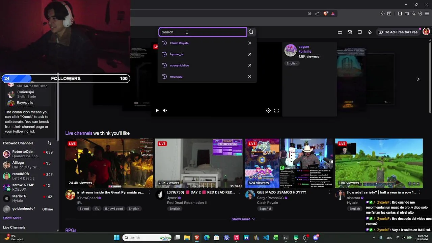Open sinatraa Hytale stream thumbnail
This screenshot has width=432, height=243.
(379, 163)
